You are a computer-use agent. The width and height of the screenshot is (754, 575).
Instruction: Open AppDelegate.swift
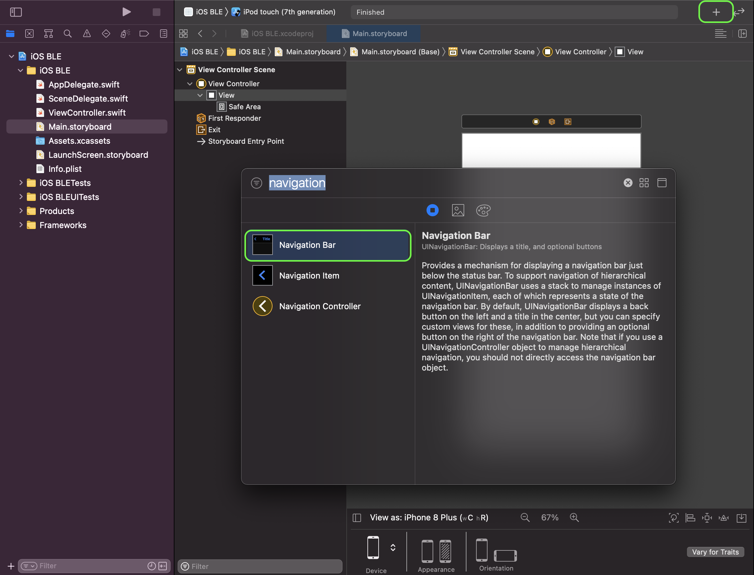(84, 85)
